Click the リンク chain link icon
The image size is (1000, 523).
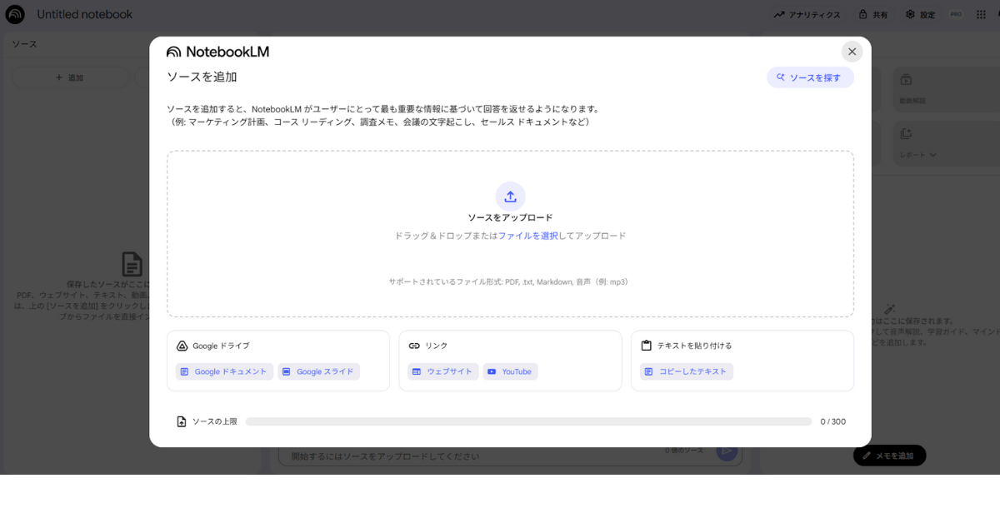[414, 346]
